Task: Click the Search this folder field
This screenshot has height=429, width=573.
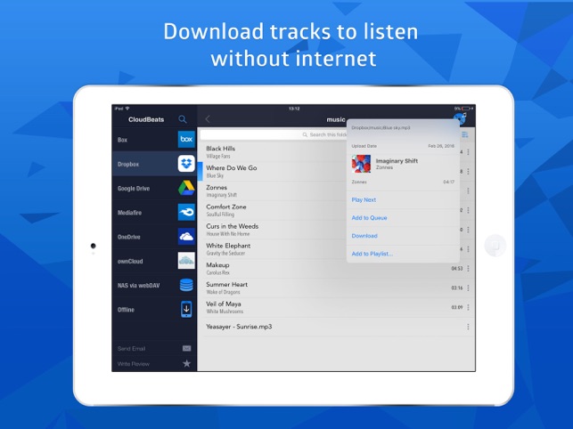Action: (274, 134)
